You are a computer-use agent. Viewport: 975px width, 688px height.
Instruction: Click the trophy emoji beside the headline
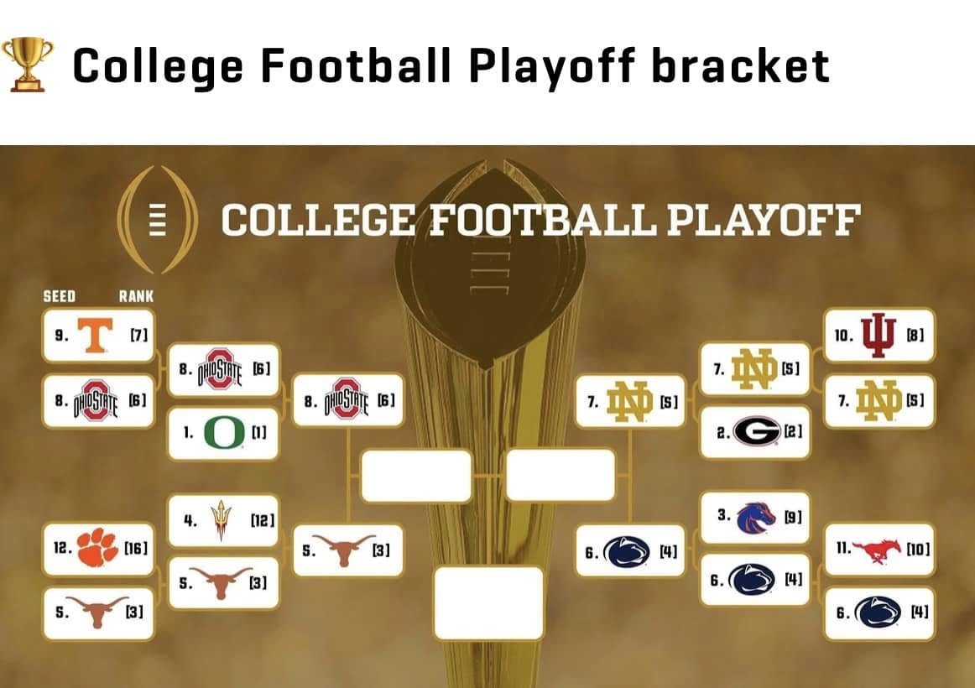coord(28,65)
